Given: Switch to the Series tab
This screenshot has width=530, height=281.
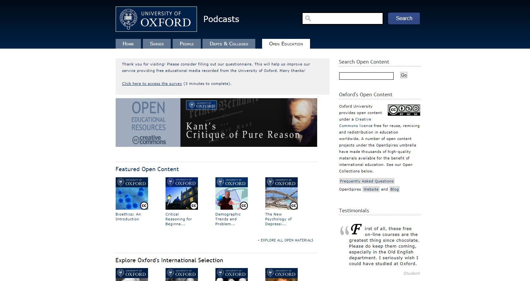Looking at the screenshot, I should pos(157,44).
